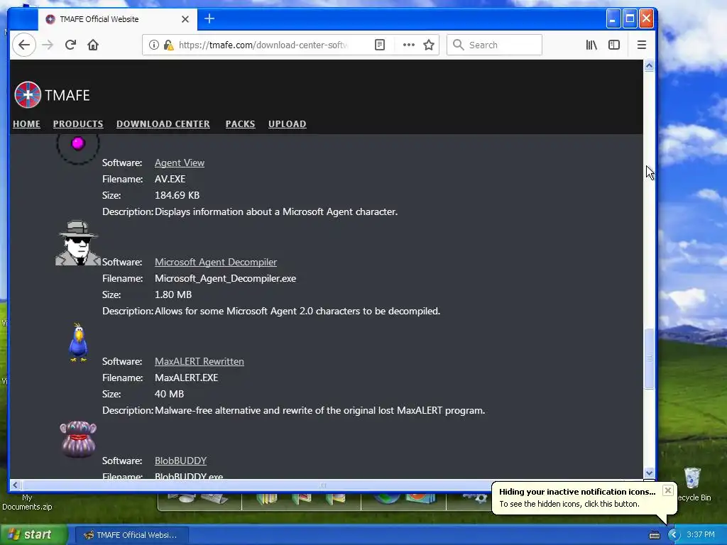Click the MaxALERT blue parrot icon
This screenshot has width=727, height=545.
tap(78, 343)
